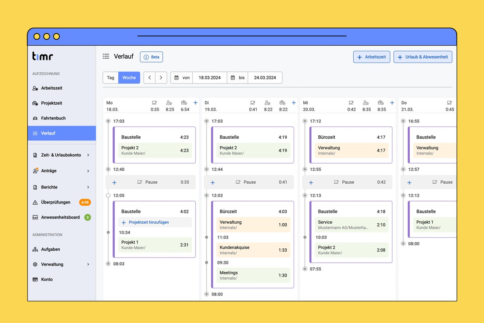The width and height of the screenshot is (484, 323).
Task: Click the green 3 badge on Anwesenheitsboard
Action: (x=88, y=217)
